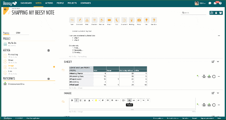Select the Photo camera icon
This screenshot has height=120, width=226.
point(139,20)
